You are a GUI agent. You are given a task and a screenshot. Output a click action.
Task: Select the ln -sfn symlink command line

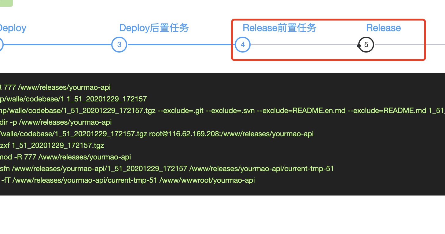(167, 168)
